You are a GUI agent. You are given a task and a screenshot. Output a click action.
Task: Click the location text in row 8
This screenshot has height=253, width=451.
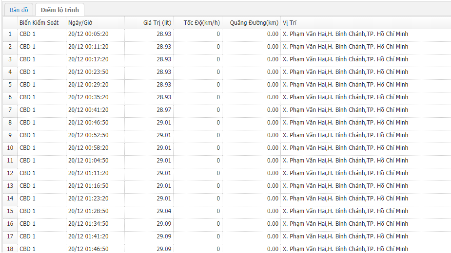(345, 123)
